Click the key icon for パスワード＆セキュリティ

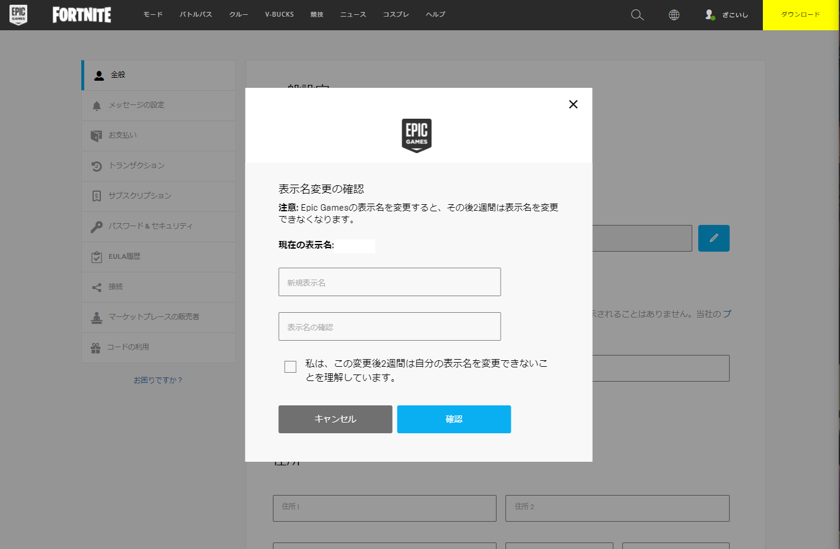click(x=97, y=227)
